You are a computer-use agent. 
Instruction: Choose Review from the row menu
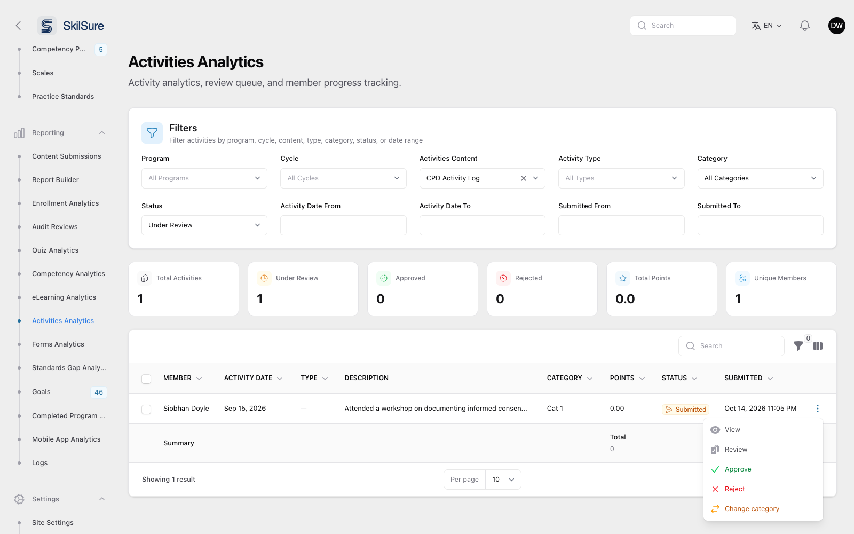pyautogui.click(x=763, y=450)
